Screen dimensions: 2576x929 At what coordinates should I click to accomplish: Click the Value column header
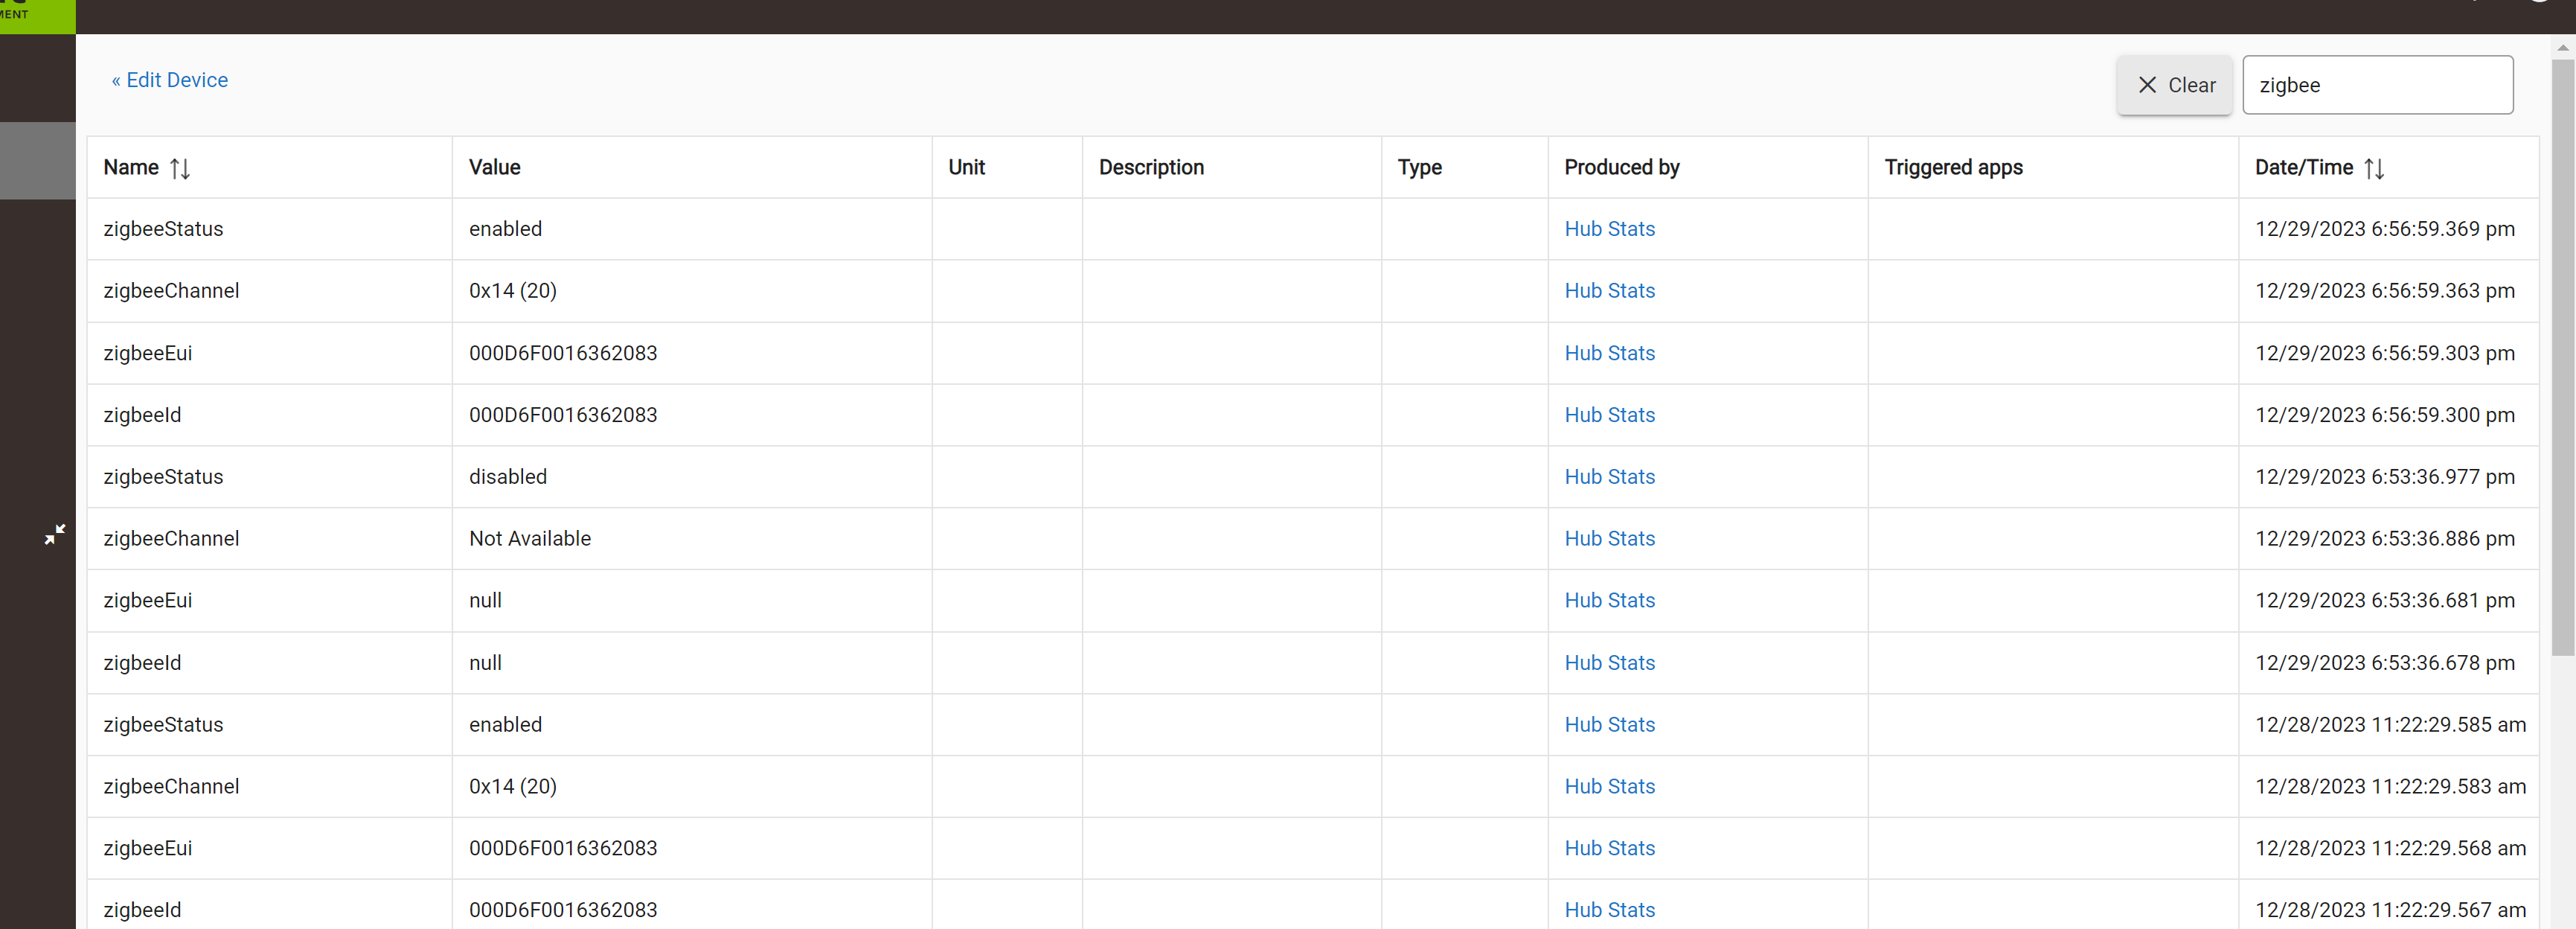coord(495,167)
